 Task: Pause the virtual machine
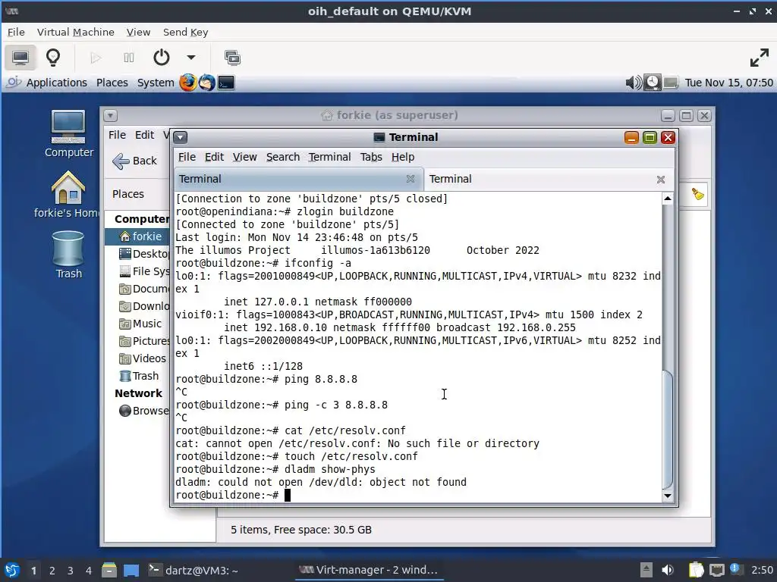129,58
